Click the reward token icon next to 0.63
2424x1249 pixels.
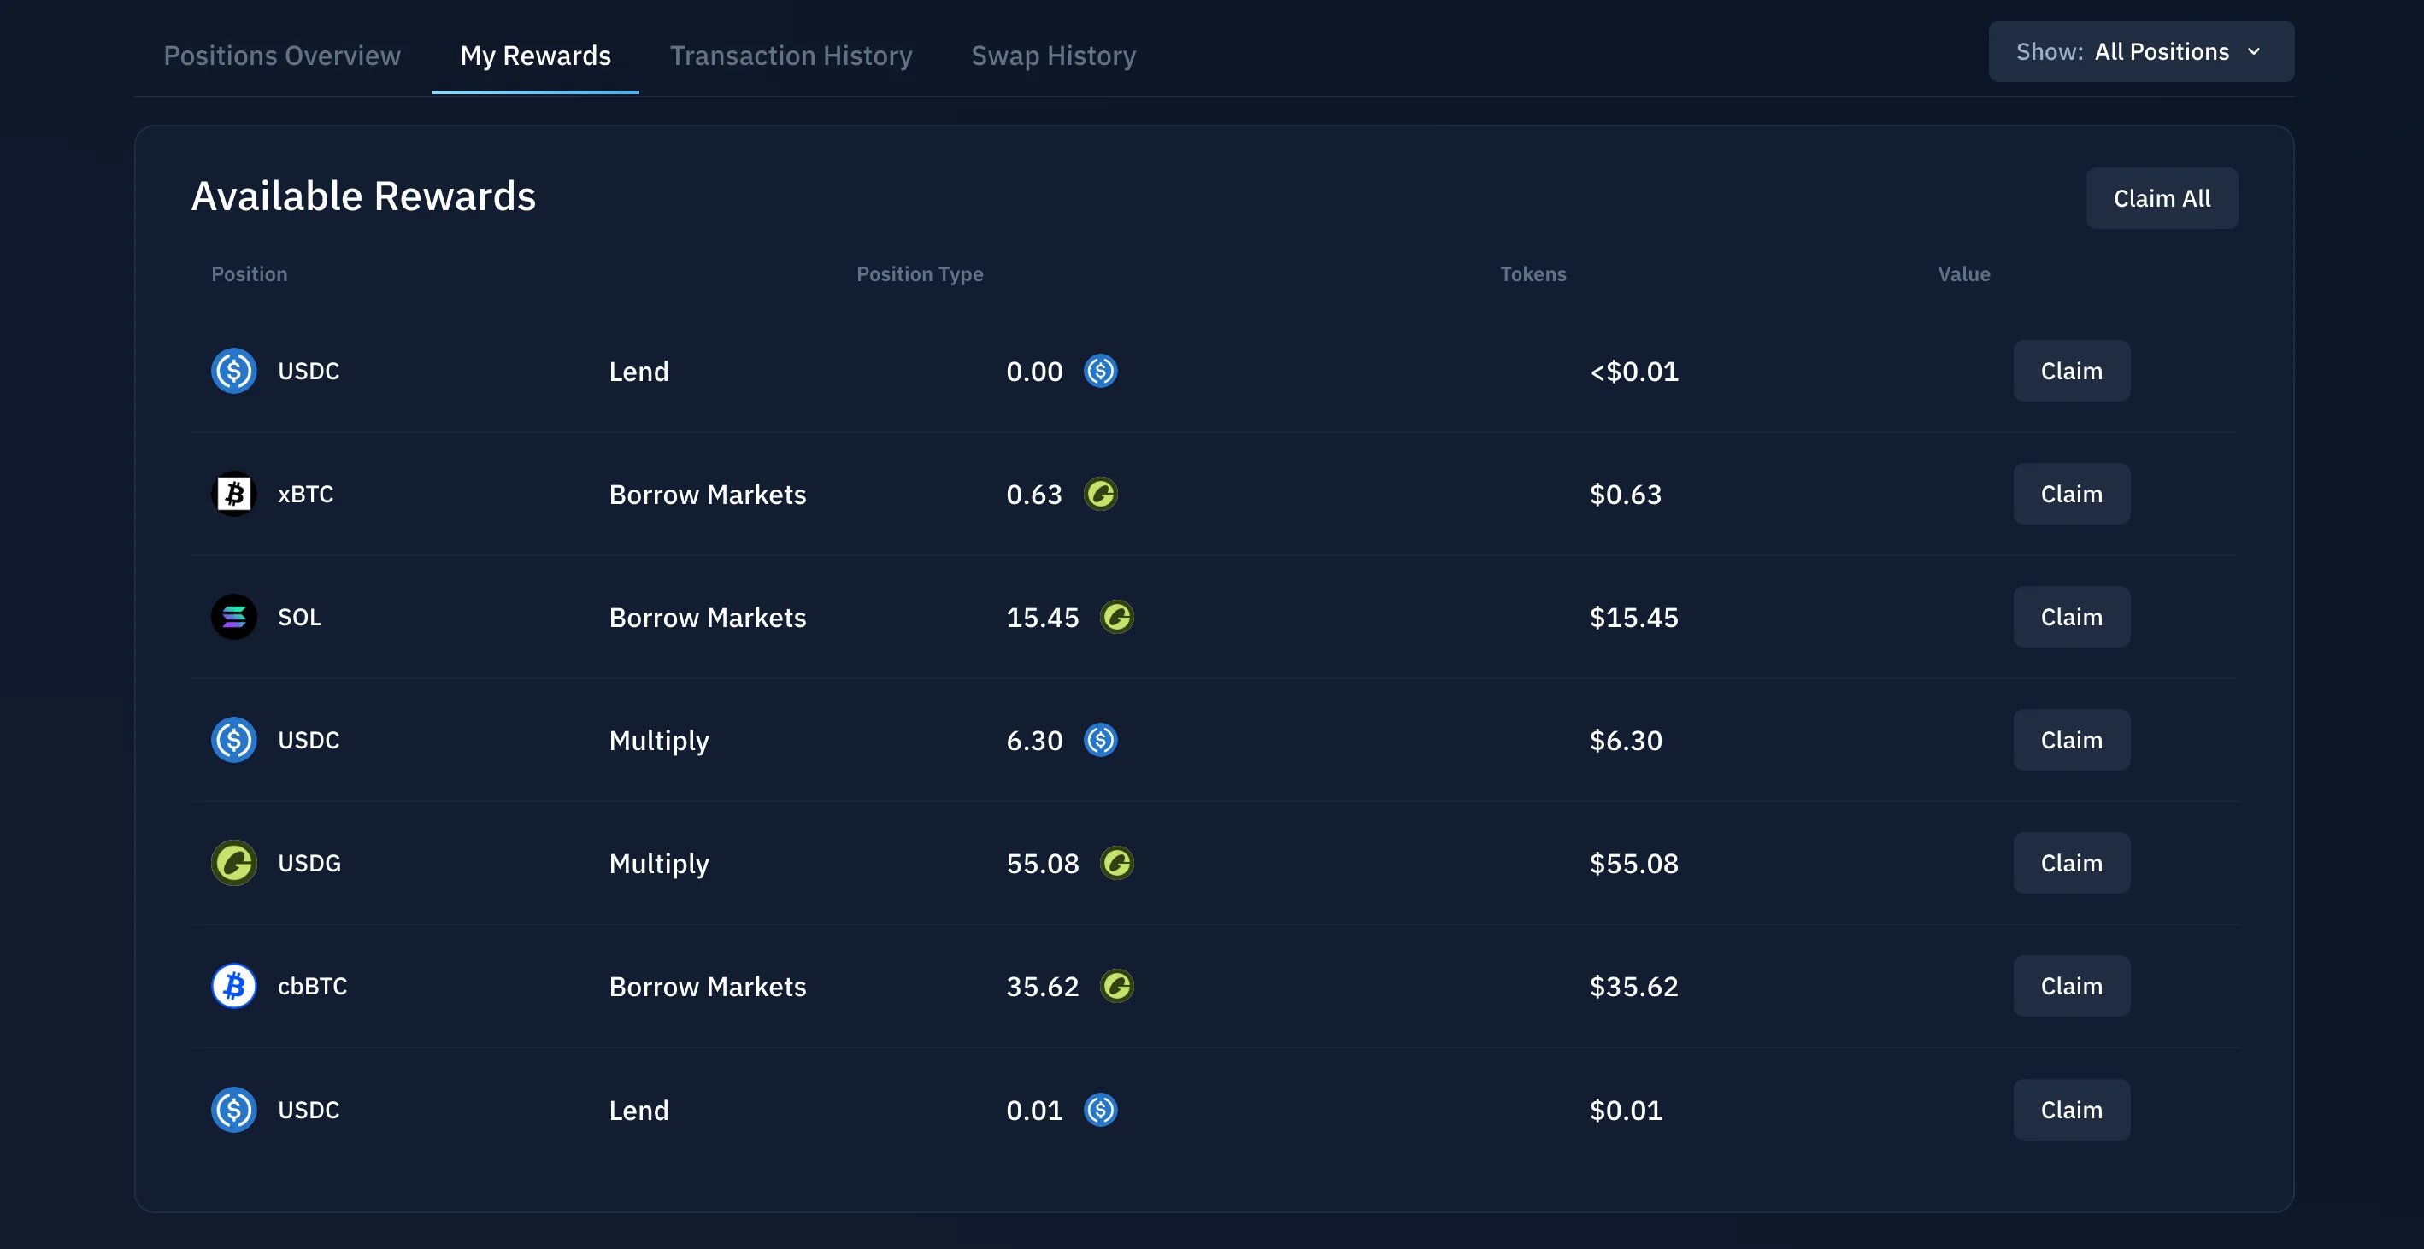pos(1100,494)
